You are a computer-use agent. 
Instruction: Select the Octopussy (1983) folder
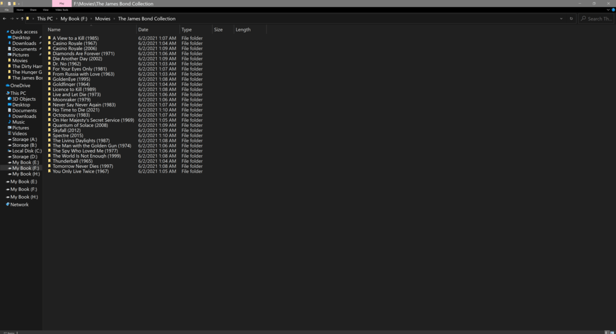(71, 115)
